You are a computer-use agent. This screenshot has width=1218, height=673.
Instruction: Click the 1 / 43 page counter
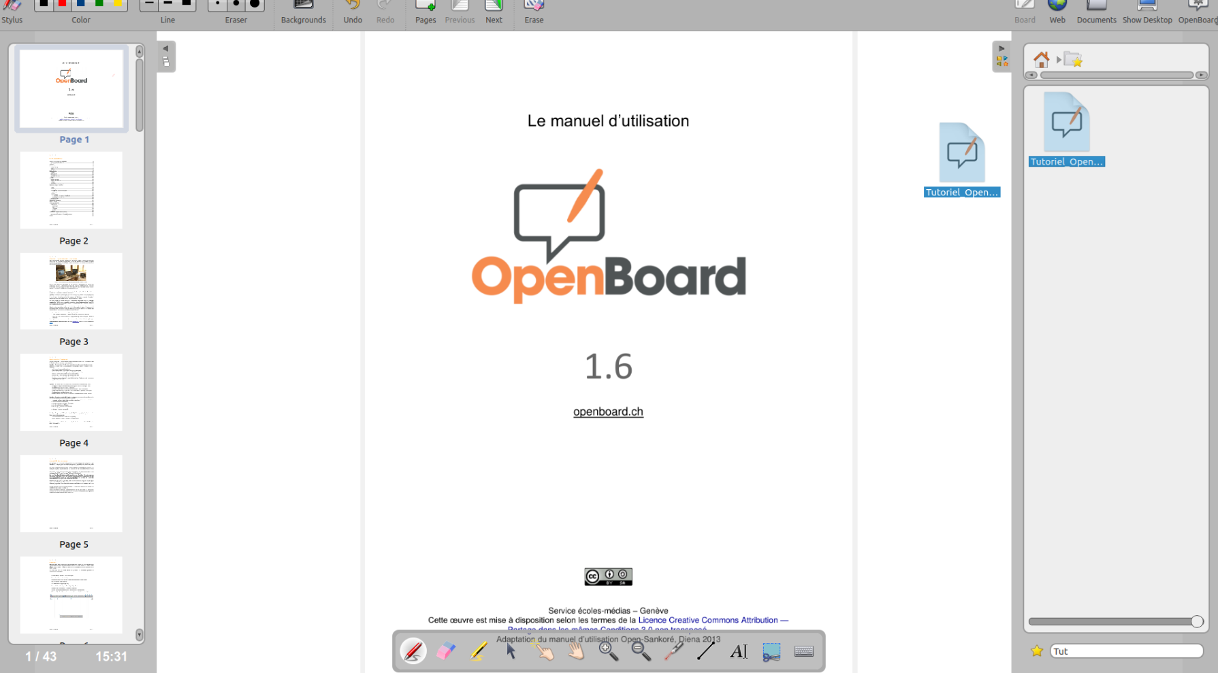41,657
